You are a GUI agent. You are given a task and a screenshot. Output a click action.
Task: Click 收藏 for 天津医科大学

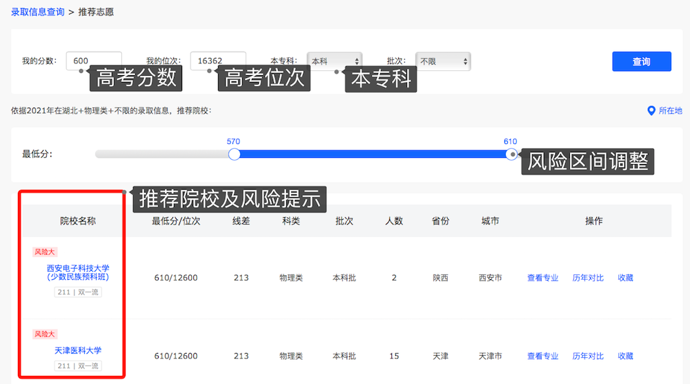click(x=625, y=356)
